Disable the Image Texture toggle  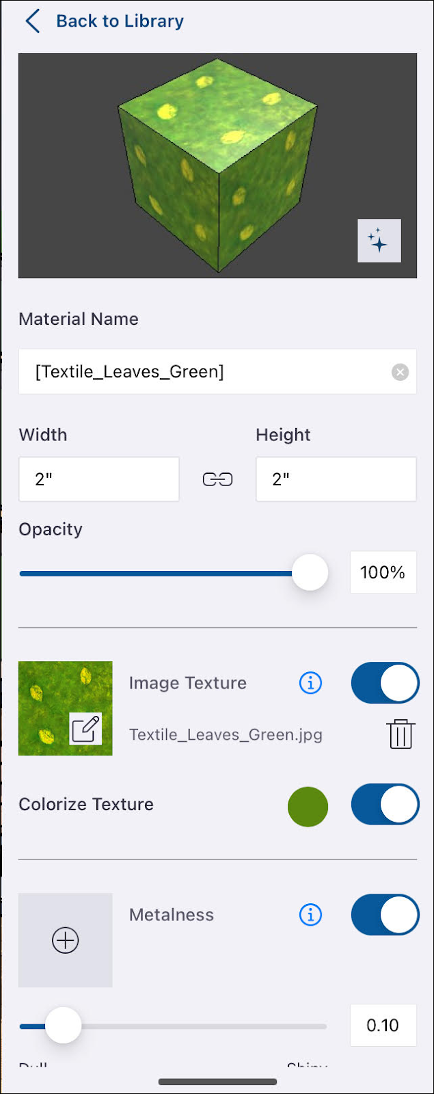[x=385, y=682]
